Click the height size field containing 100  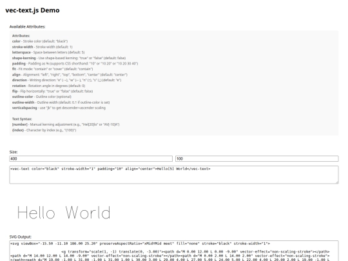tap(256, 159)
